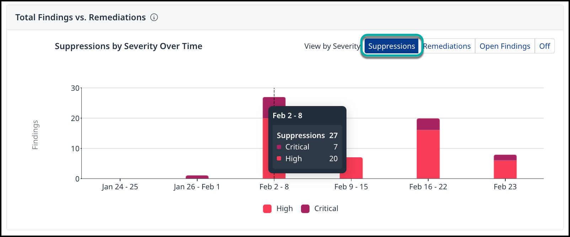The image size is (570, 237).
Task: Click the High marker icon in tooltip
Action: [279, 159]
